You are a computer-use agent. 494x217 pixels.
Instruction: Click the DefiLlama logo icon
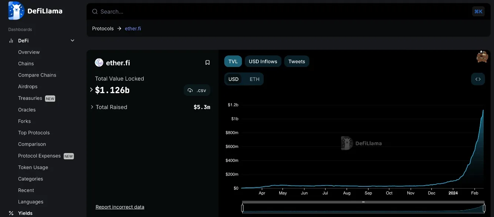[16, 11]
